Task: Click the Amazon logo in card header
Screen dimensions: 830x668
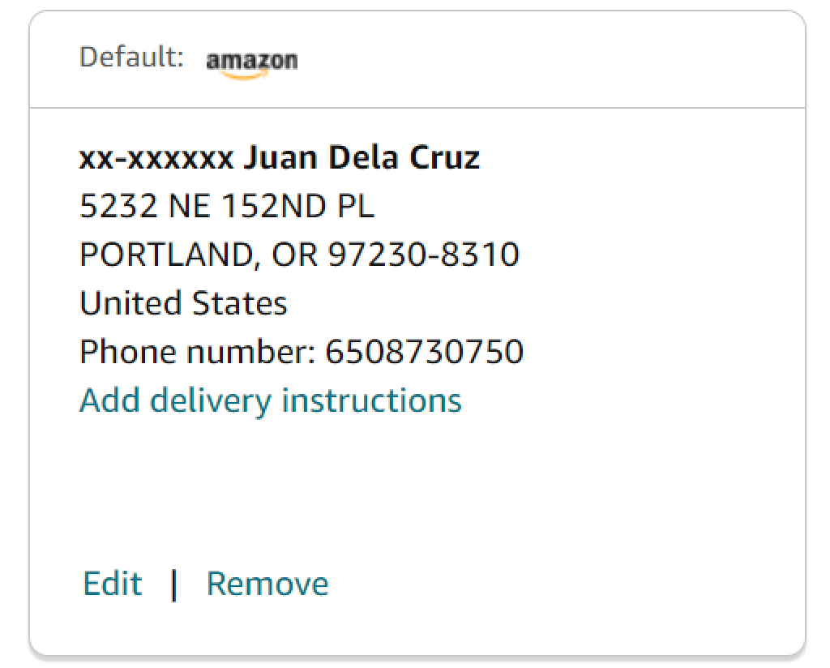Action: click(251, 60)
